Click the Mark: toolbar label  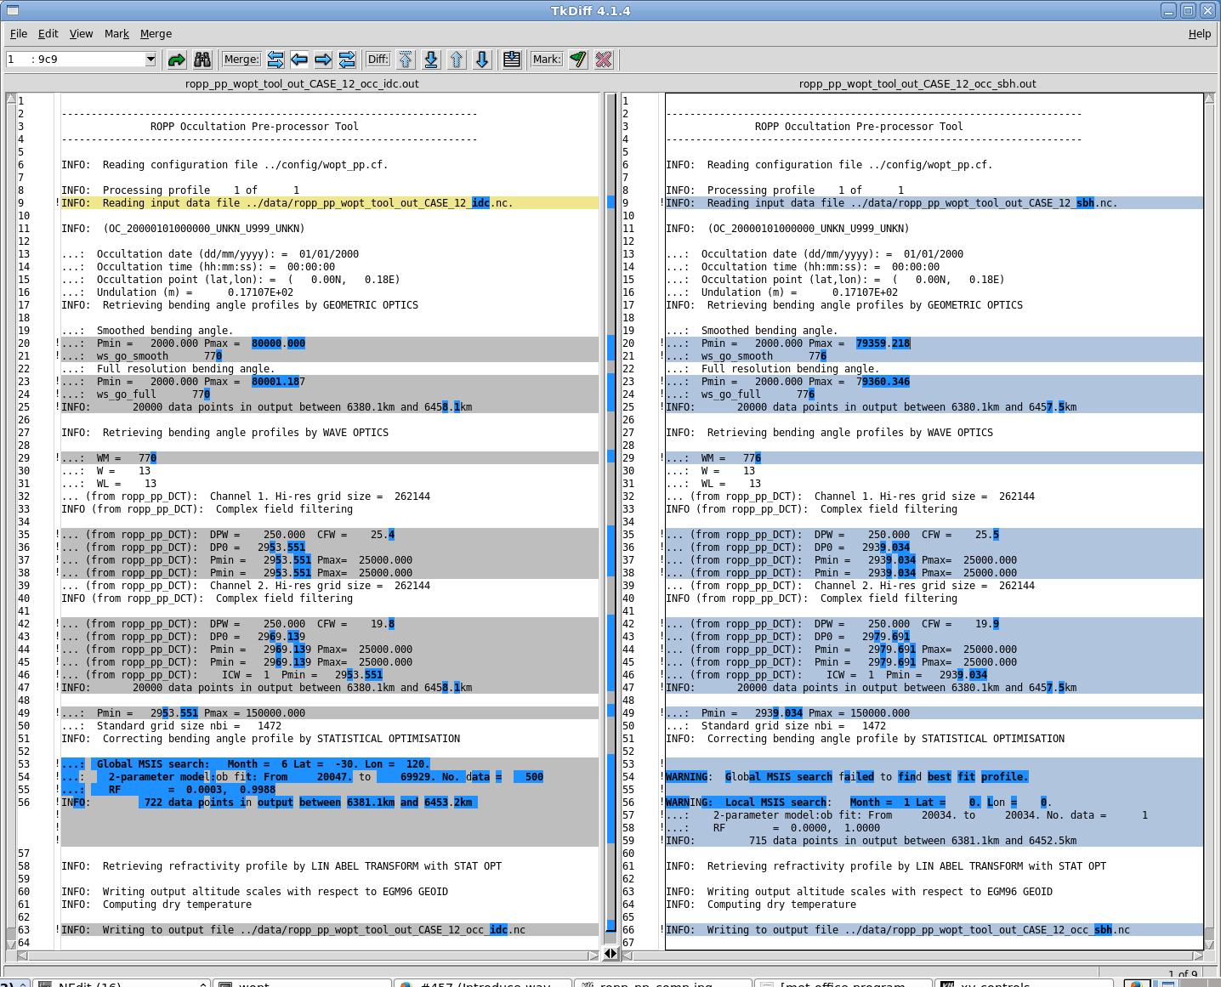[x=547, y=60]
